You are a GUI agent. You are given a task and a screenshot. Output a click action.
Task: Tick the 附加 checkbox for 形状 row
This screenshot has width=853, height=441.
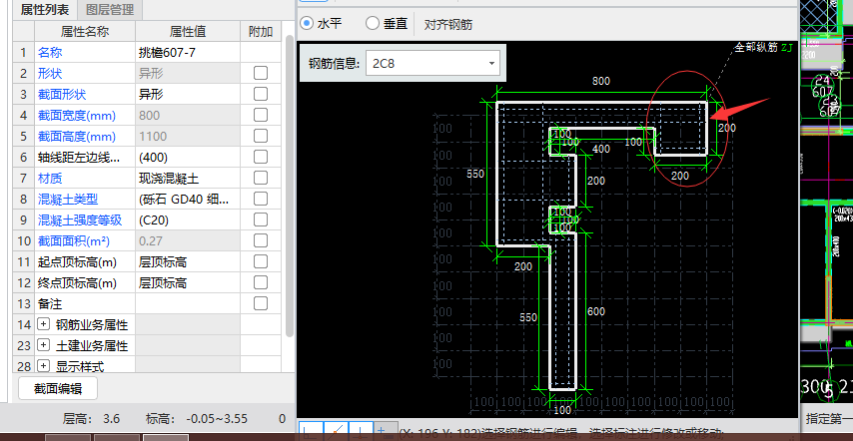(x=261, y=73)
